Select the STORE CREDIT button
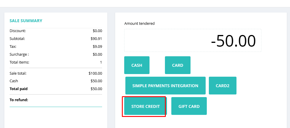 coord(145,106)
